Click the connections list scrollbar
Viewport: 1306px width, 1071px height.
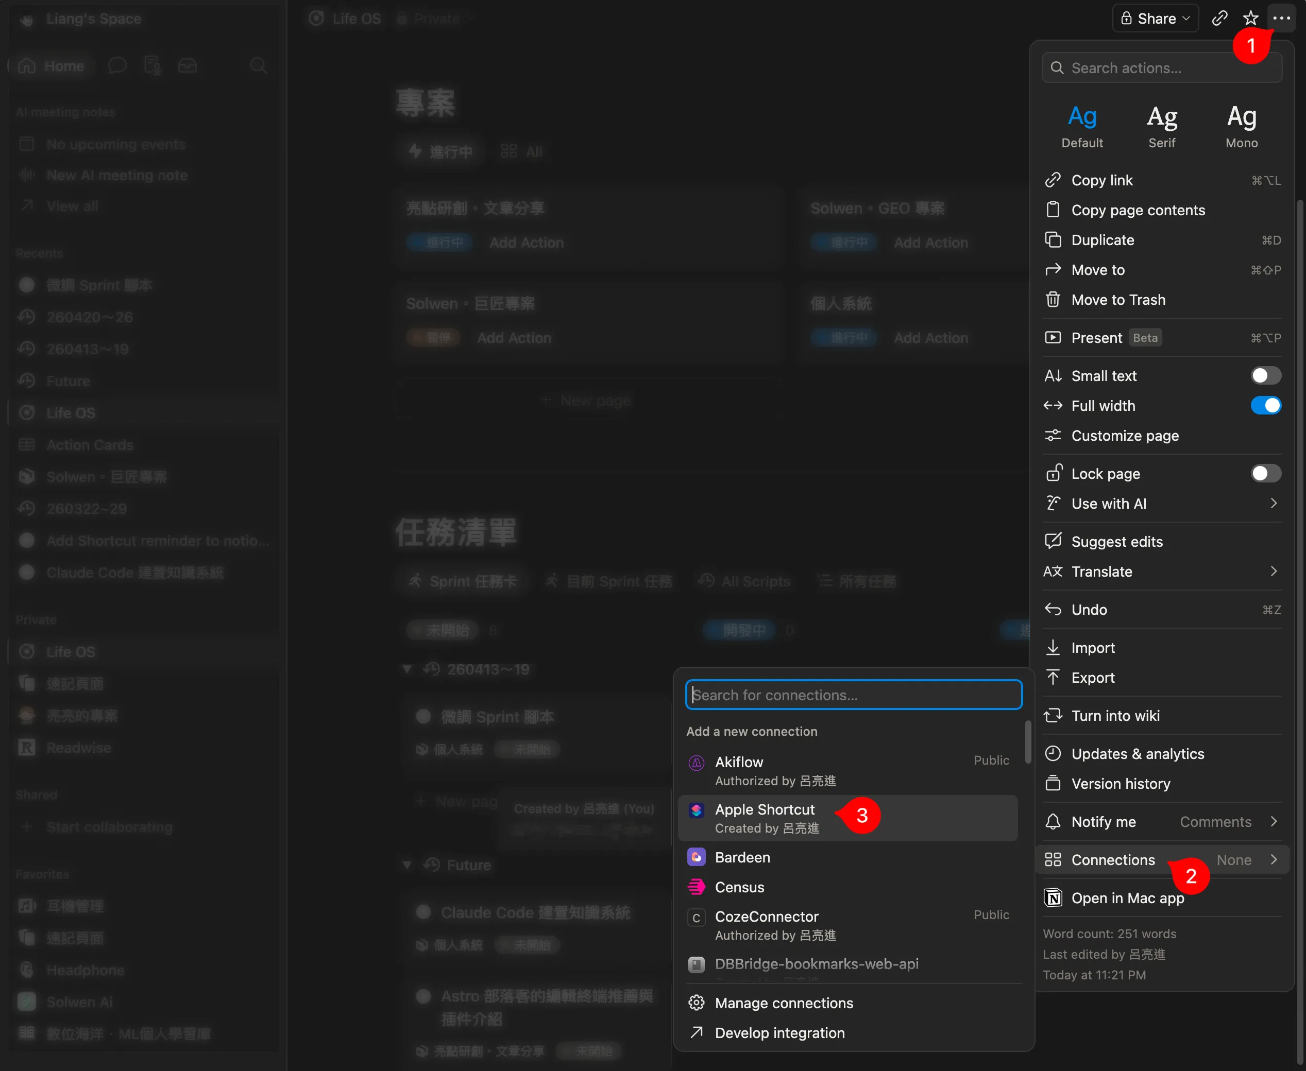point(1028,741)
